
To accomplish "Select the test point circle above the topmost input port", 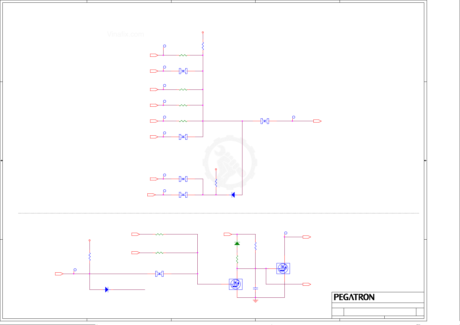I will point(165,46).
